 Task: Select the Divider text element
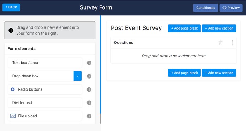pos(45,103)
